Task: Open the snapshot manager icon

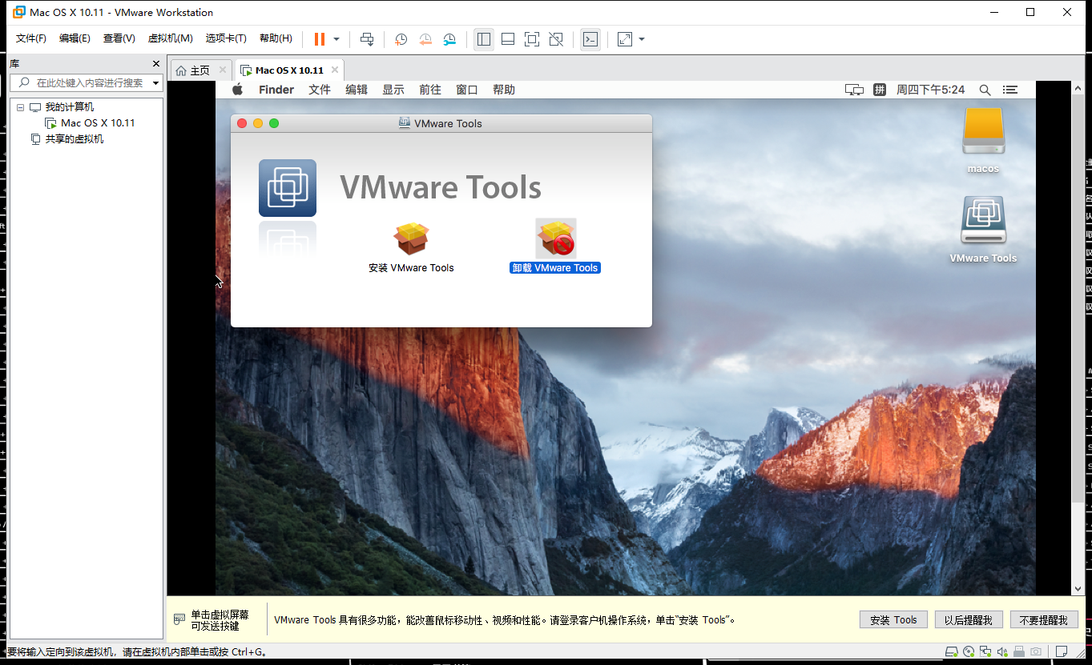Action: 450,39
